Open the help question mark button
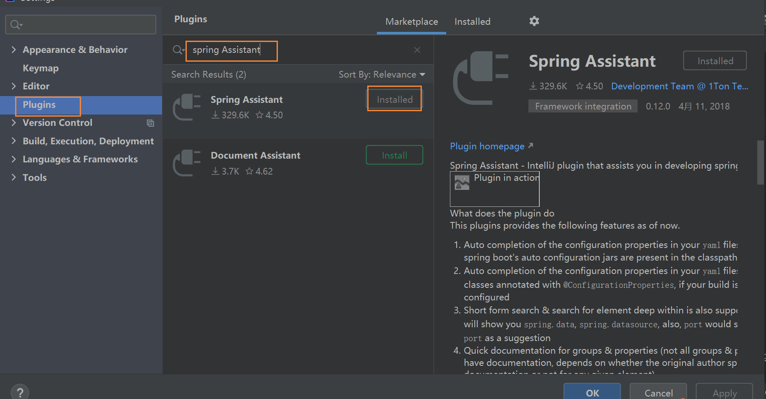The image size is (766, 399). (x=20, y=392)
